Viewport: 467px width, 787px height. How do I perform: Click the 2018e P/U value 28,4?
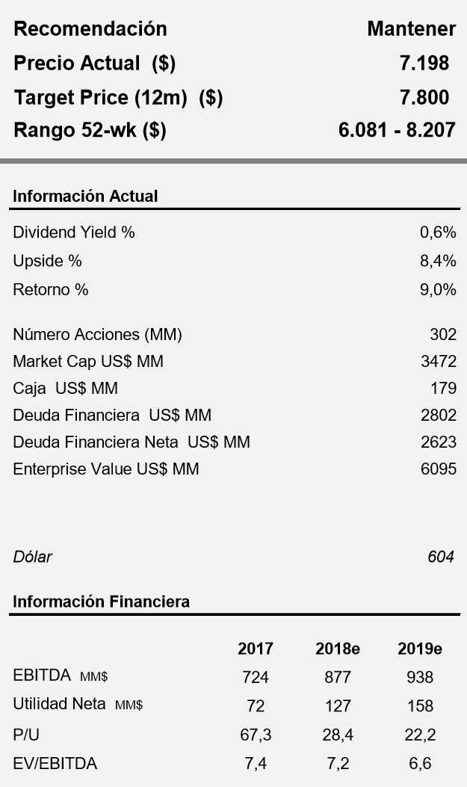(x=338, y=735)
